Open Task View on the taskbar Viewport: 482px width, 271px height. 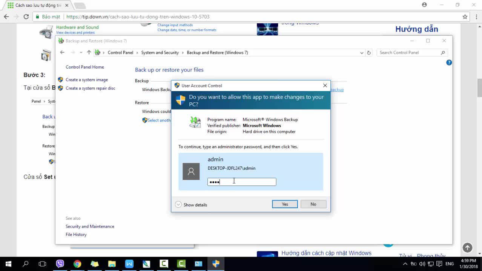click(43, 264)
